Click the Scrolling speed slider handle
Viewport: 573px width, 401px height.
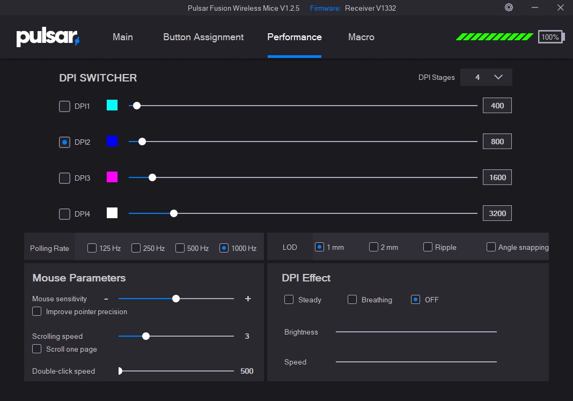tap(146, 336)
